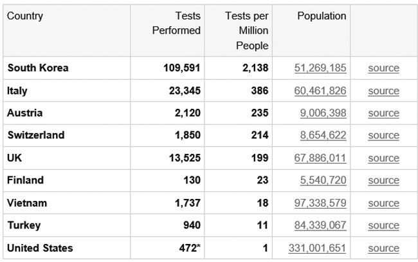Open the United States source link
Screen dimensions: 418x262
383,248
